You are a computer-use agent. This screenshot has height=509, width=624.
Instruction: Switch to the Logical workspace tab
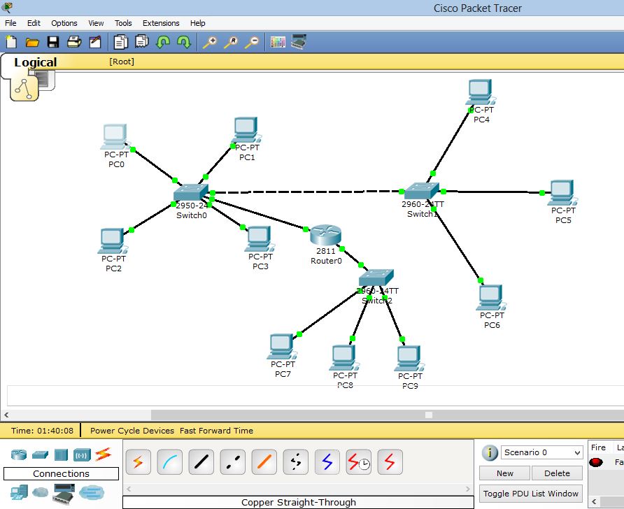pyautogui.click(x=36, y=62)
